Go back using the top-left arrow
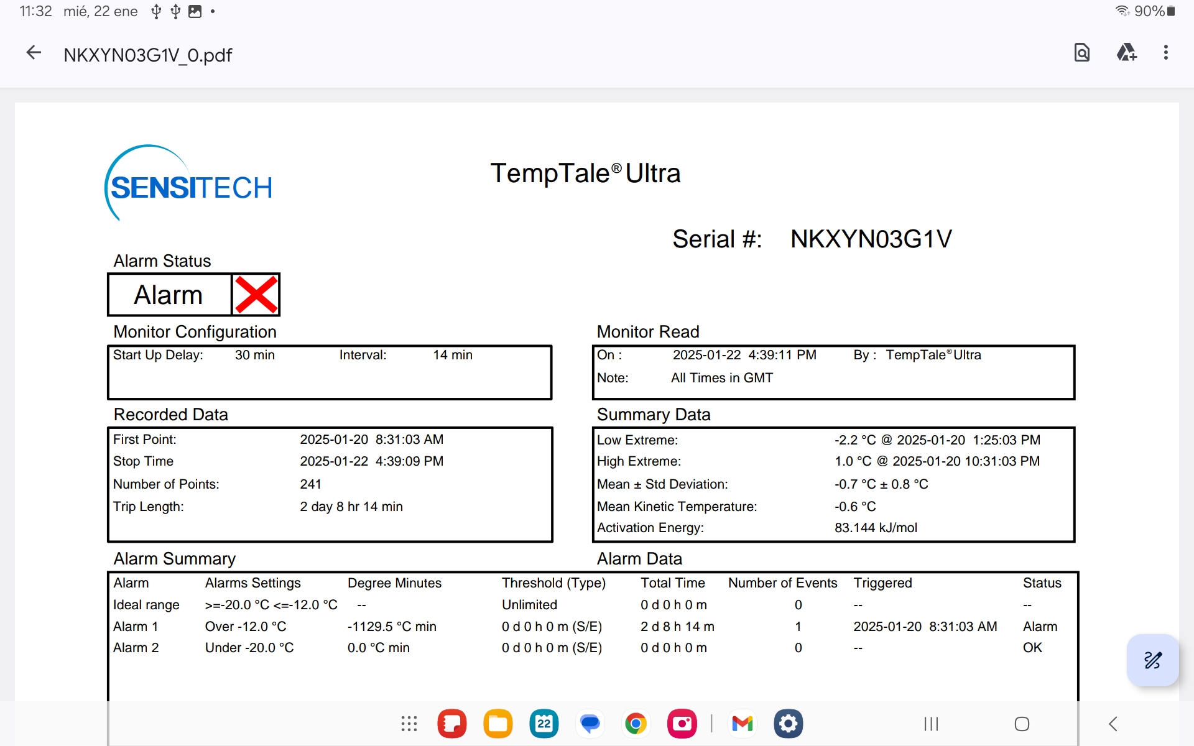The height and width of the screenshot is (746, 1194). (34, 53)
